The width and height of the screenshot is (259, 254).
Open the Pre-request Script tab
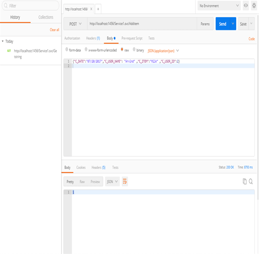[132, 38]
